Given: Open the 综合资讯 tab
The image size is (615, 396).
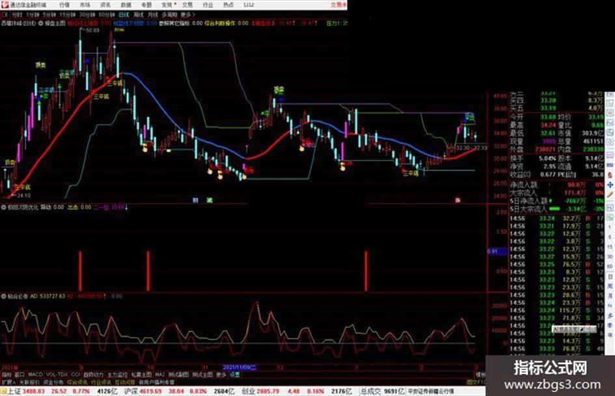Looking at the screenshot, I should [77, 382].
